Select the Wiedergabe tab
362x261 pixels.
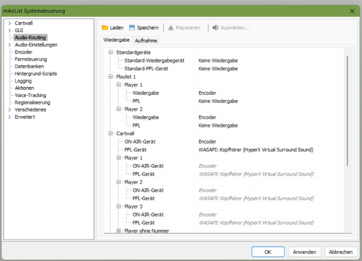(x=116, y=40)
